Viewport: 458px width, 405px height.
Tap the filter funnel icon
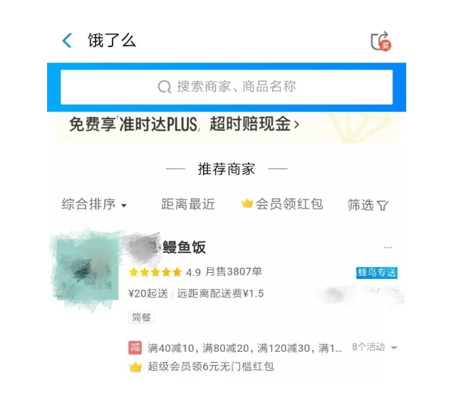[382, 205]
